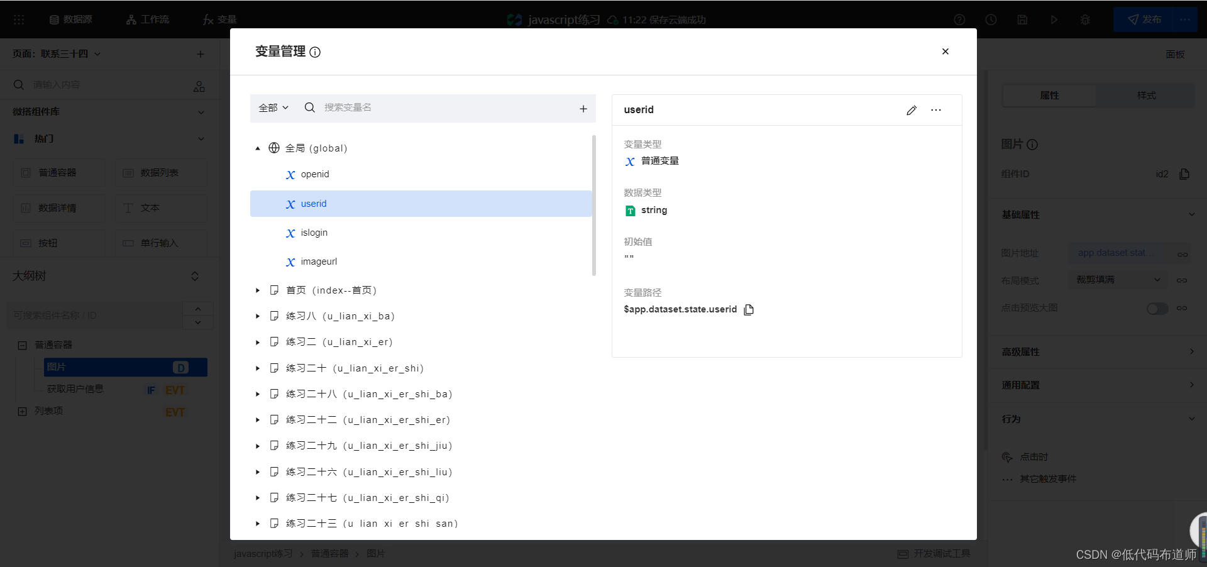This screenshot has width=1207, height=567.
Task: Toggle the 点击预览大图 switch
Action: coord(1157,309)
